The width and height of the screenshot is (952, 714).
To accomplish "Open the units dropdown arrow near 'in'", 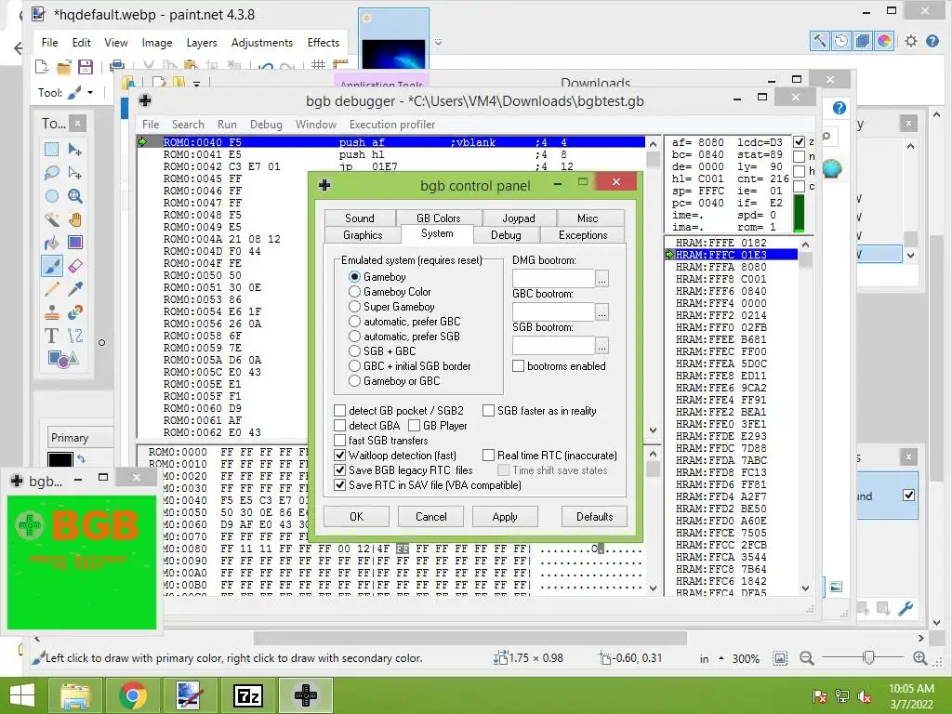I will click(x=721, y=658).
